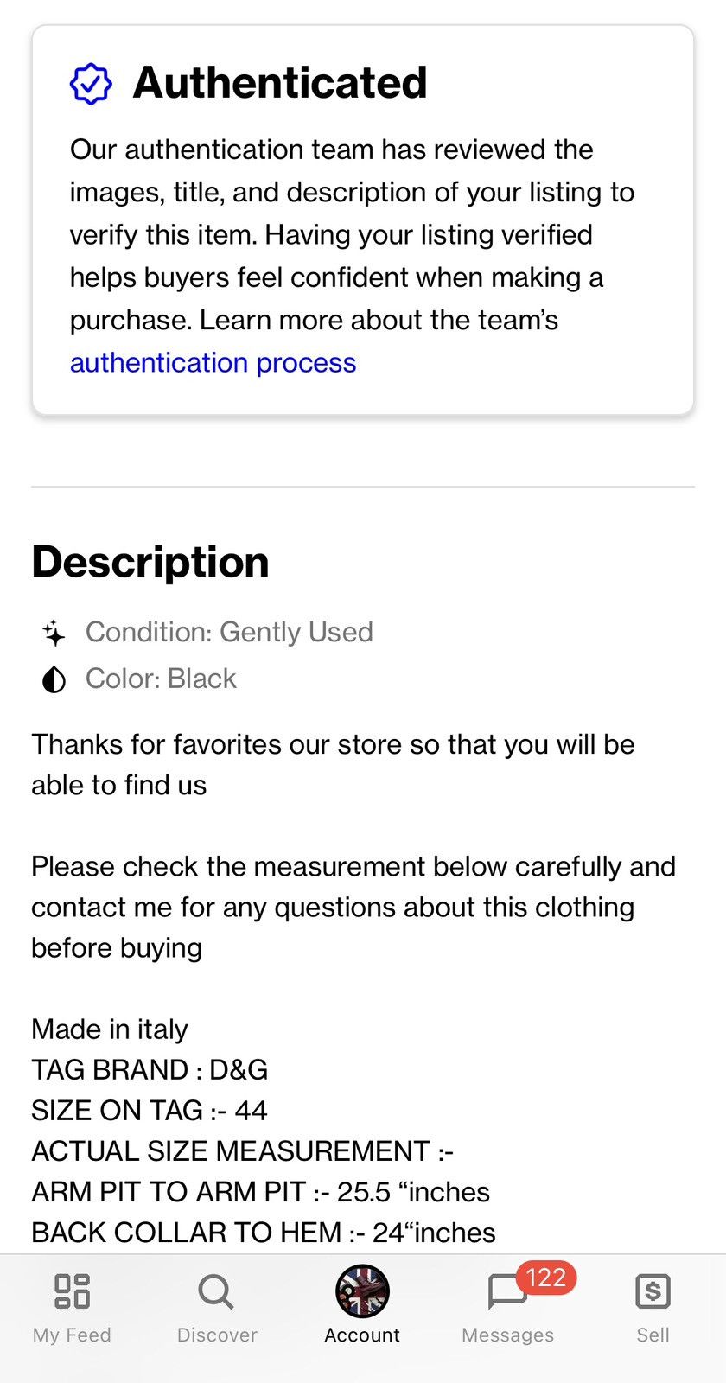Go to the Sell tab label

click(x=653, y=1335)
